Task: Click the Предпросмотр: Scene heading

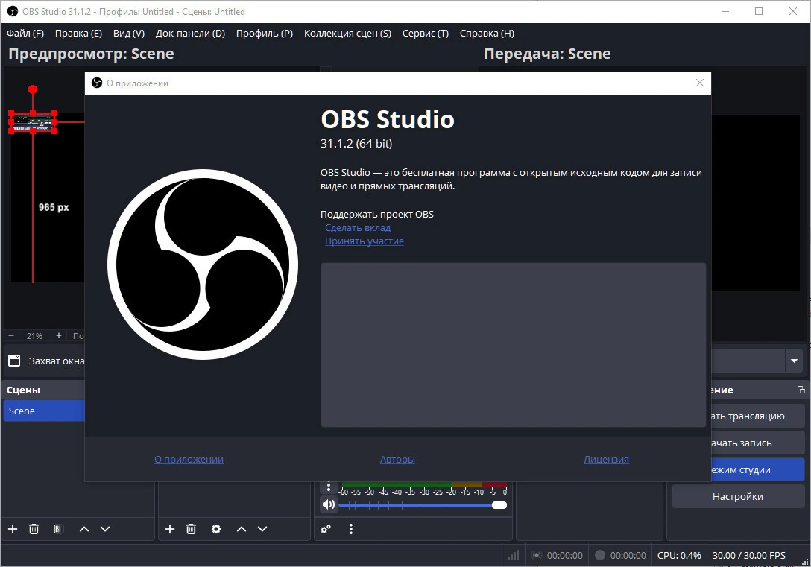Action: (x=91, y=54)
